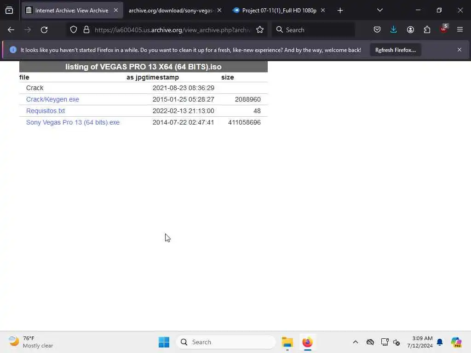The width and height of the screenshot is (471, 353).
Task: Click the timestamp 2015-01-25 05:28:27
Action: [x=183, y=99]
